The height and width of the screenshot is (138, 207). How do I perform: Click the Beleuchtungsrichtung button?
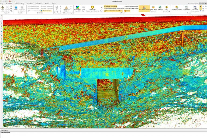point(131,6)
